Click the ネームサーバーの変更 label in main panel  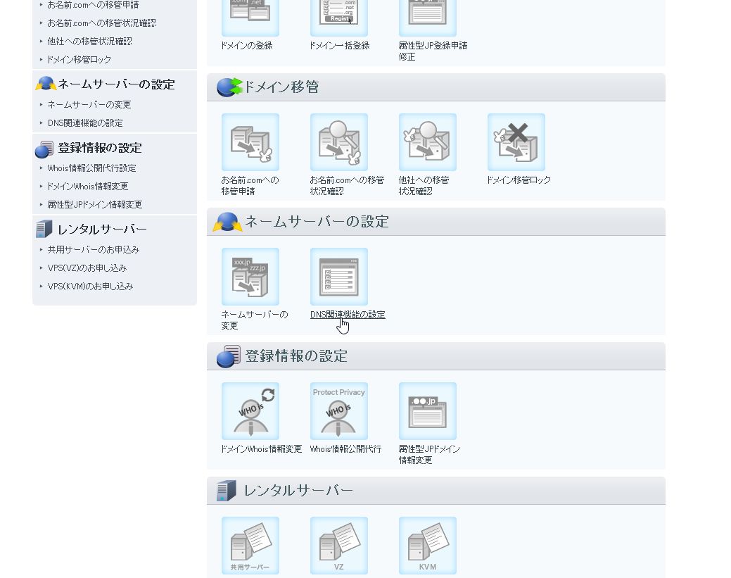coord(255,320)
